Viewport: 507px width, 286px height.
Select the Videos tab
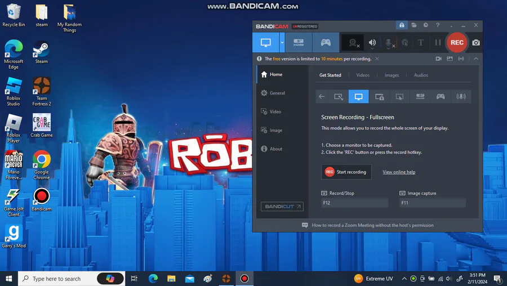pos(363,75)
